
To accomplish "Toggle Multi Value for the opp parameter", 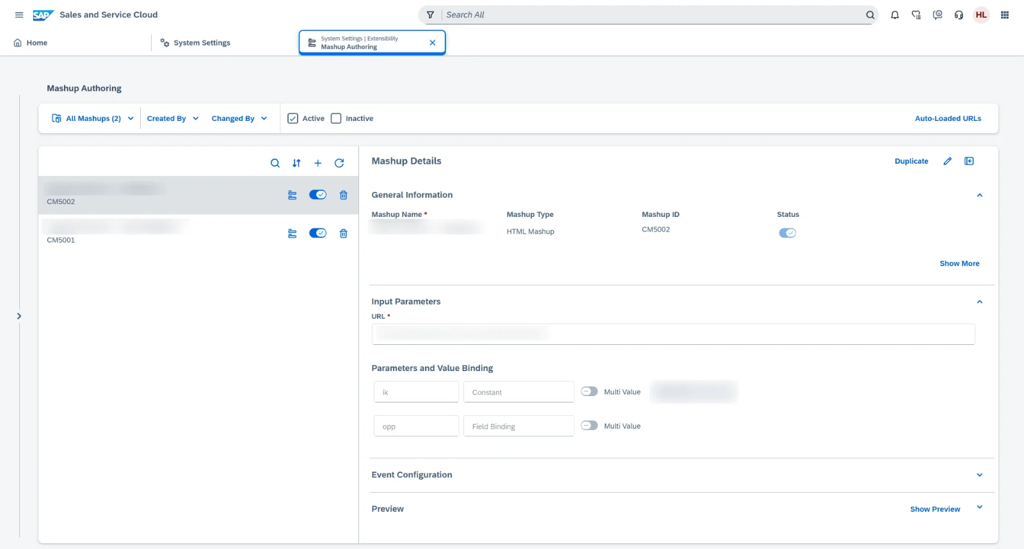I will click(x=589, y=426).
